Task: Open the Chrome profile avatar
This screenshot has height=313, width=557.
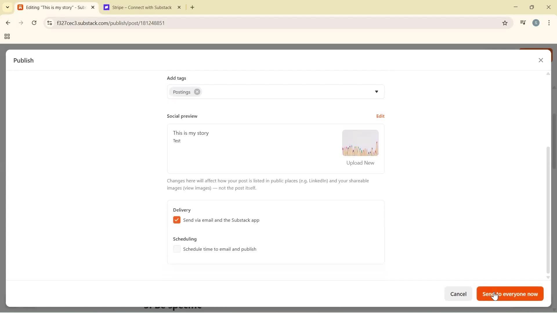Action: 536,23
